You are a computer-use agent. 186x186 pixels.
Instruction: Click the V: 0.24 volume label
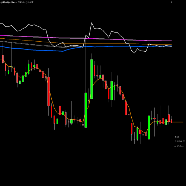[x=178, y=141]
